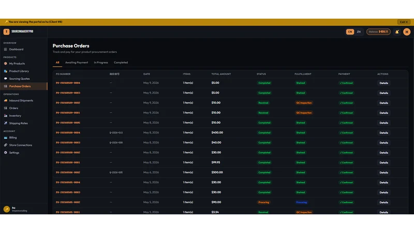The height and width of the screenshot is (233, 414).
Task: Click the notification bell icon
Action: [397, 32]
